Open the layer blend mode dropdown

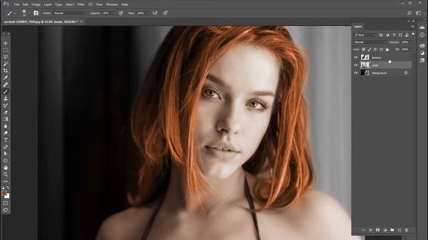(x=370, y=42)
